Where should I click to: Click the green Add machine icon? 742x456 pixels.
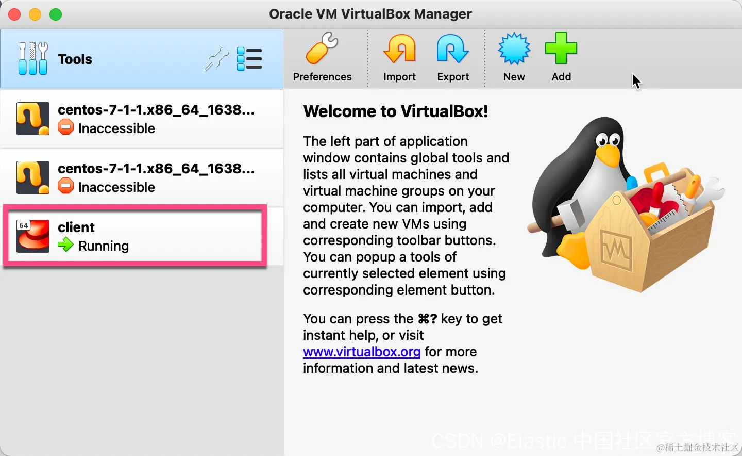[x=561, y=48]
